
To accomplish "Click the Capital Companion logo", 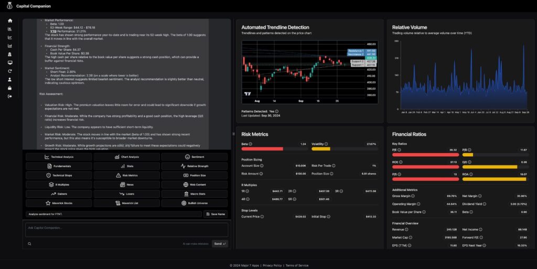I will tap(9, 6).
